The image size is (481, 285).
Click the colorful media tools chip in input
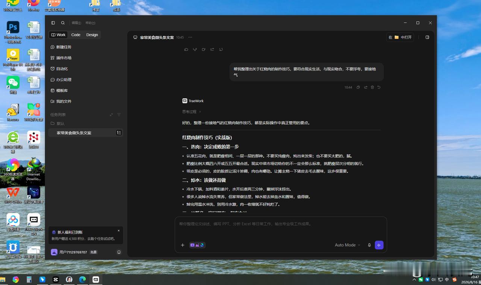[x=197, y=245]
